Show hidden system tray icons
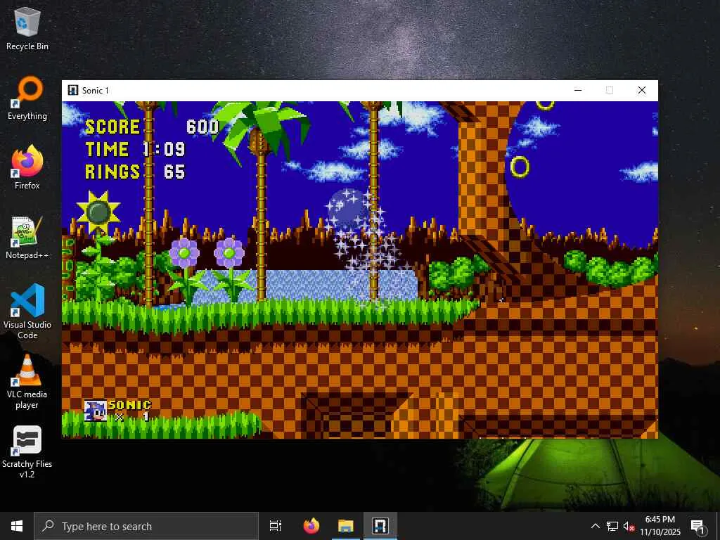 (x=595, y=526)
